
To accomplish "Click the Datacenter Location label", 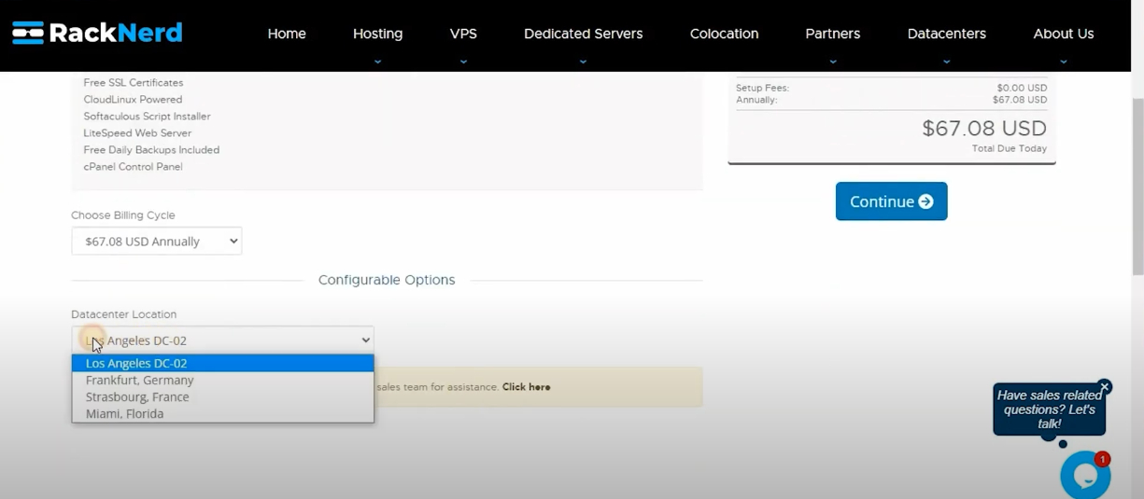I will 123,314.
